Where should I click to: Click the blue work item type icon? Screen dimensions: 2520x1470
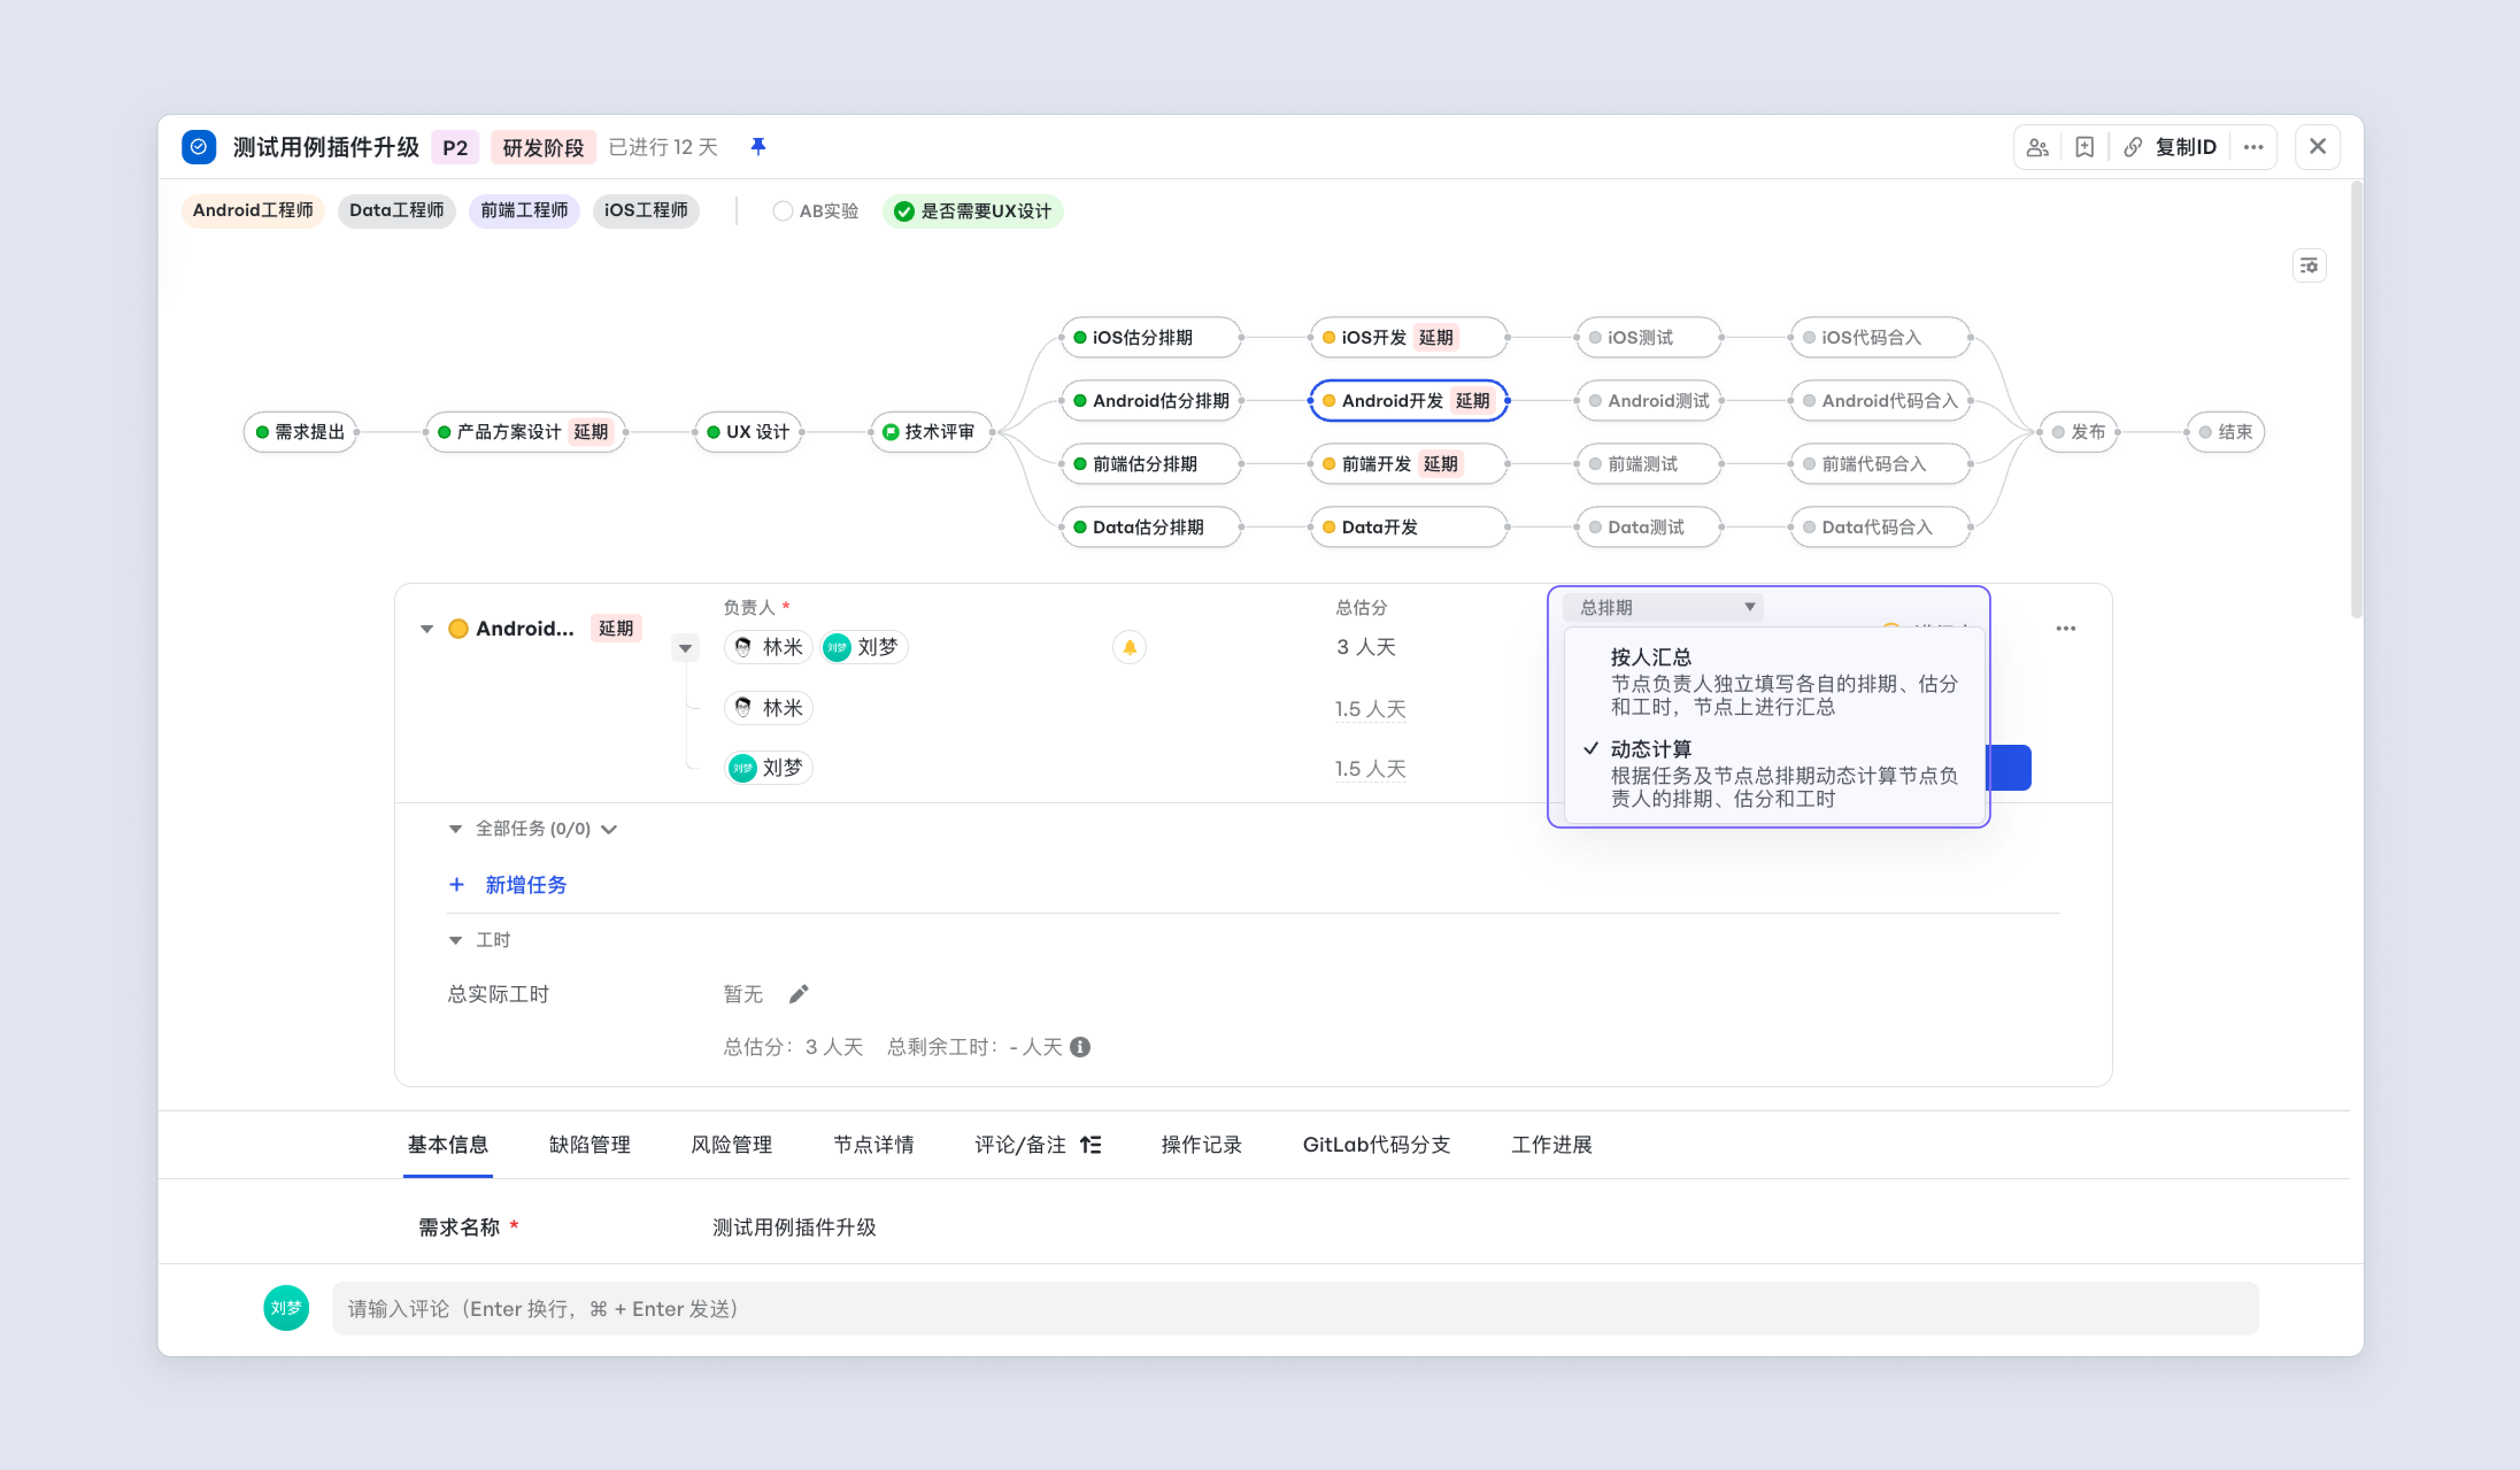point(199,147)
